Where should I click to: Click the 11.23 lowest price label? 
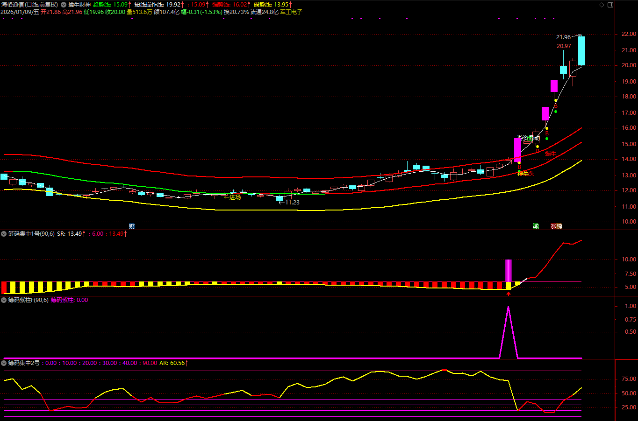click(x=292, y=203)
